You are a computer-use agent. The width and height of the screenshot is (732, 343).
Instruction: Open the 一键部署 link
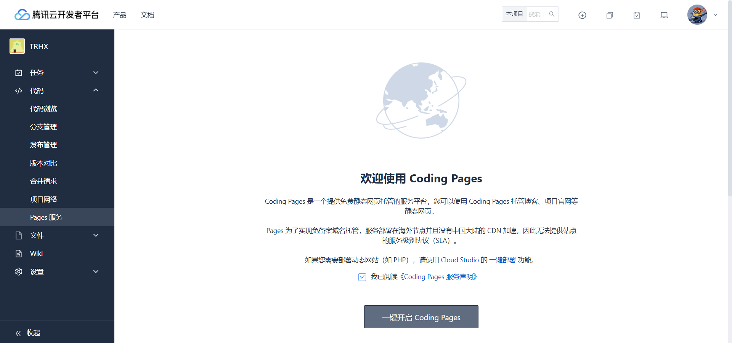pos(502,260)
